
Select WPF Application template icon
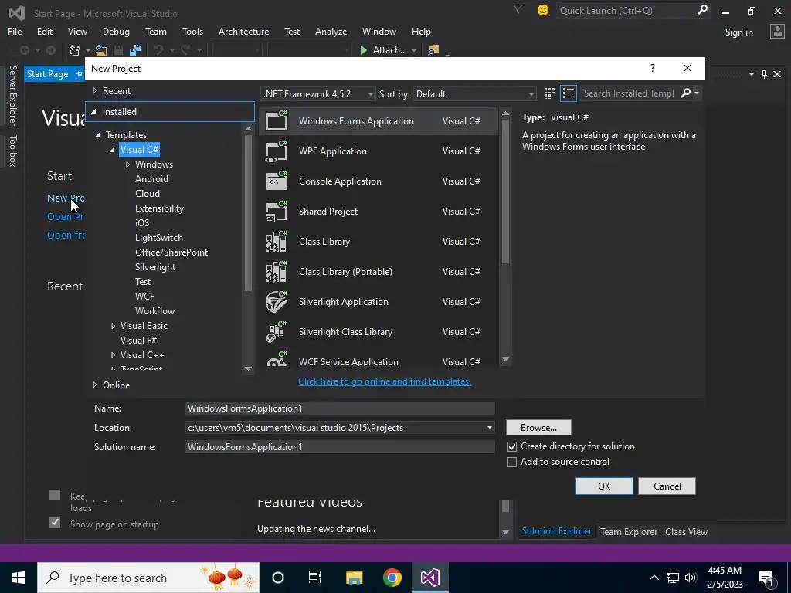(x=277, y=151)
